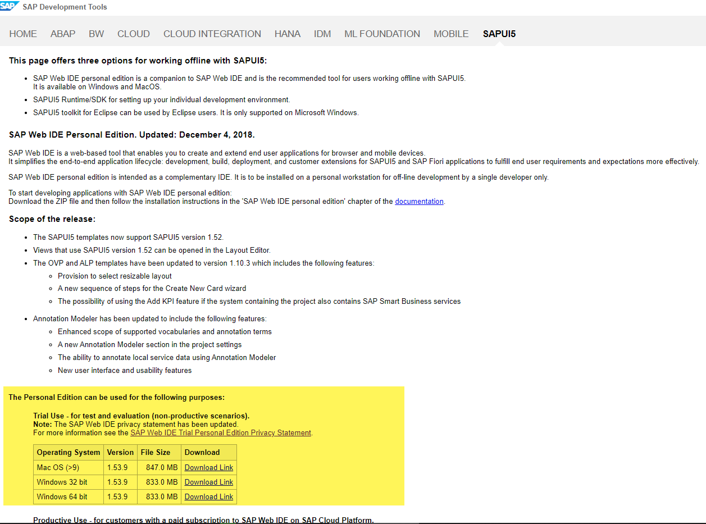706x524 pixels.
Task: Click the 'SAP Development Tools' header title
Action: pyautogui.click(x=65, y=7)
